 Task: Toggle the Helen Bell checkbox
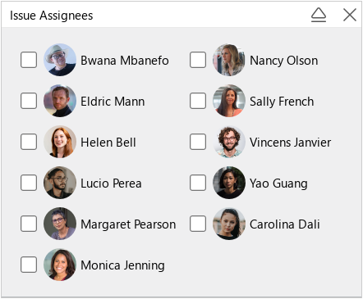29,142
